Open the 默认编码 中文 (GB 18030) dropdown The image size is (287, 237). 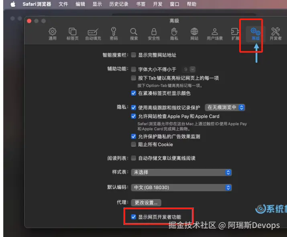pos(181,188)
